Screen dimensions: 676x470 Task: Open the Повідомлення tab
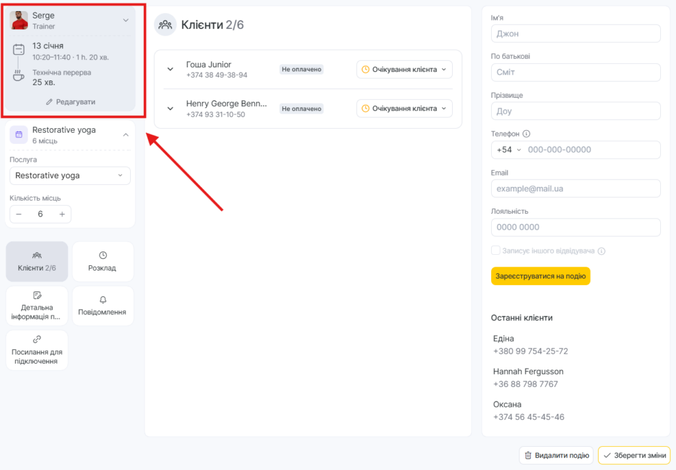pyautogui.click(x=102, y=306)
